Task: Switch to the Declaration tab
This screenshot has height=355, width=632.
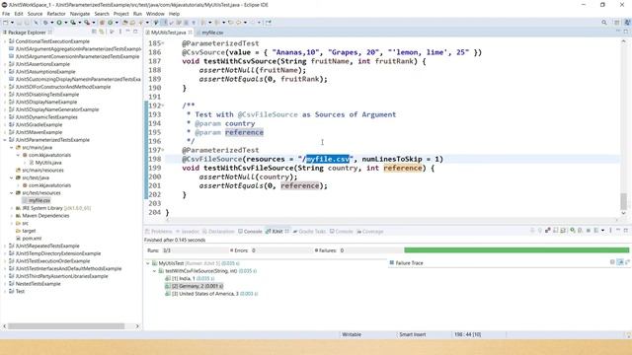Action: 218,232
